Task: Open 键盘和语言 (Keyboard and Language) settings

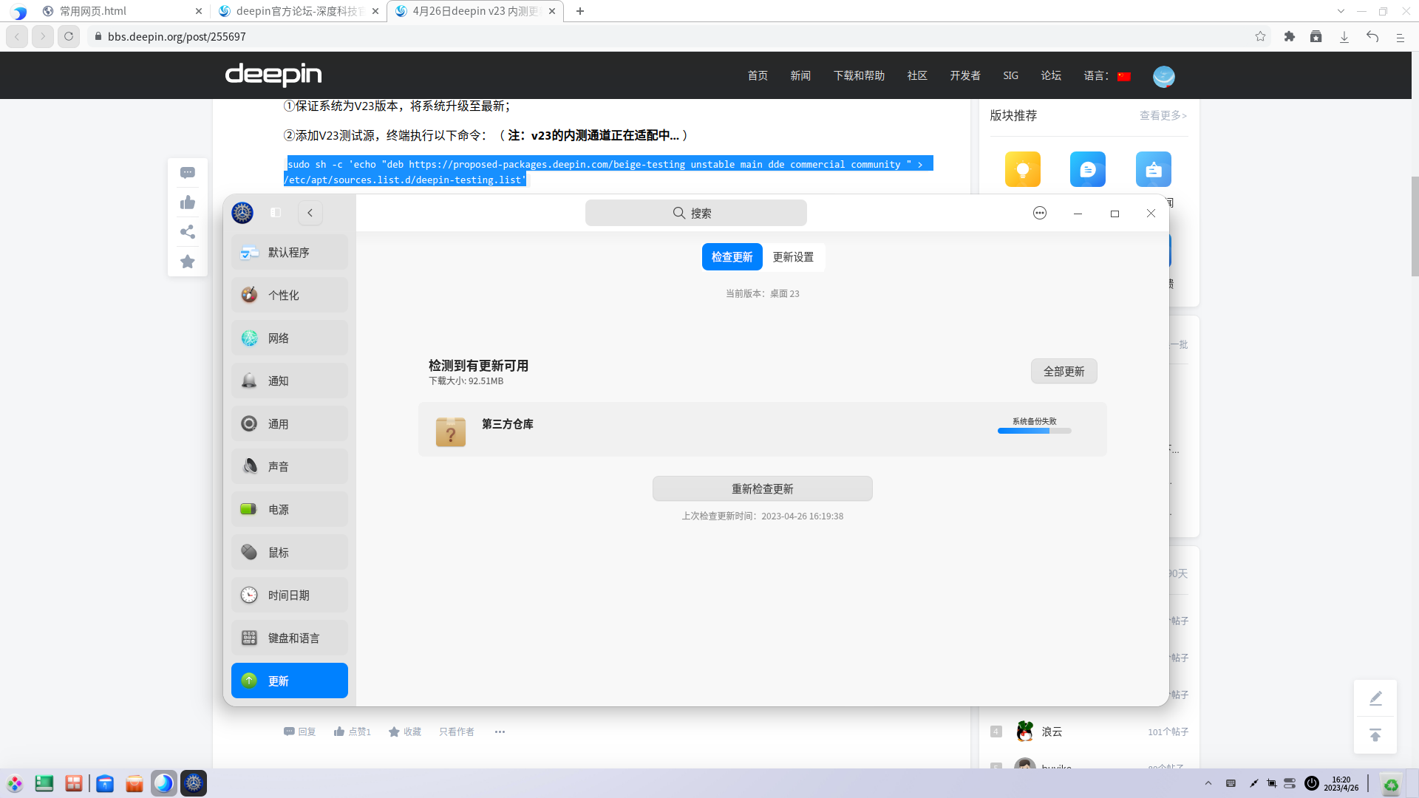Action: 289,638
